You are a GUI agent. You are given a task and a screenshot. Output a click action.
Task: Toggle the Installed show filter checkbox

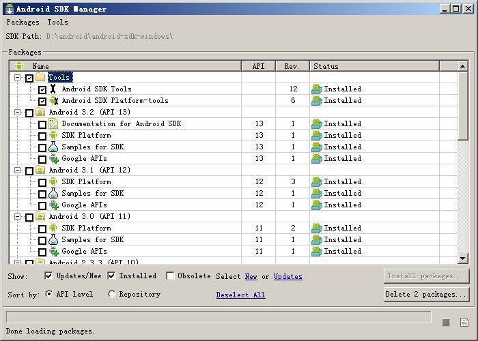click(111, 276)
